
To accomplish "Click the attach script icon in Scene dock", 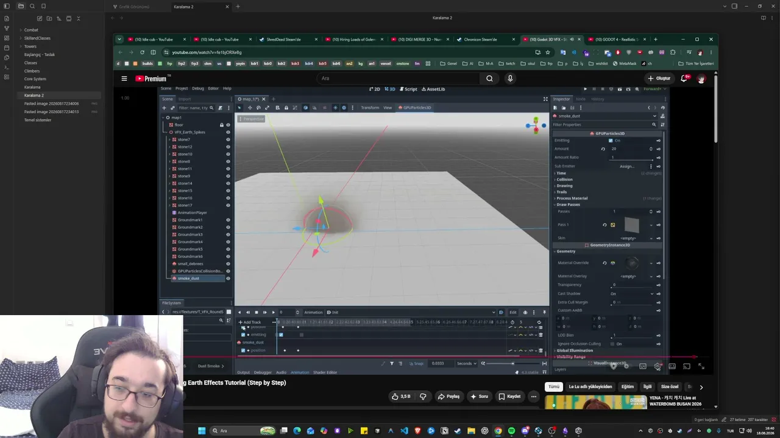I will pos(221,108).
